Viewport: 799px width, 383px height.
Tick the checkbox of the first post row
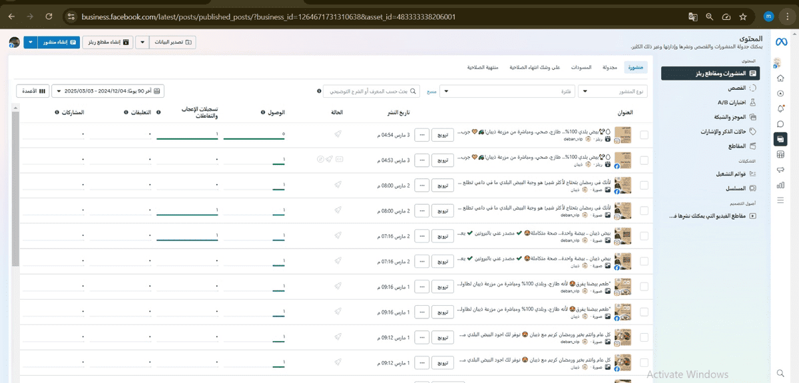[643, 135]
